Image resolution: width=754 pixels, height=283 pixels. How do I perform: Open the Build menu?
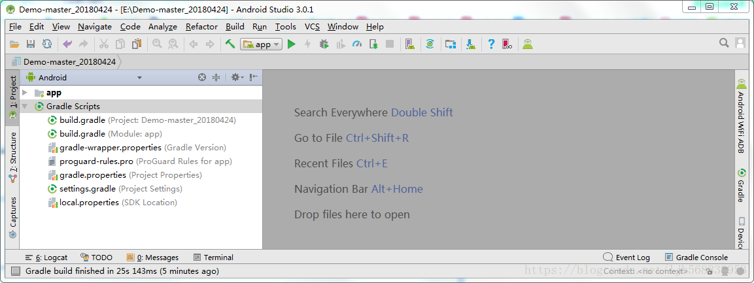pos(235,27)
